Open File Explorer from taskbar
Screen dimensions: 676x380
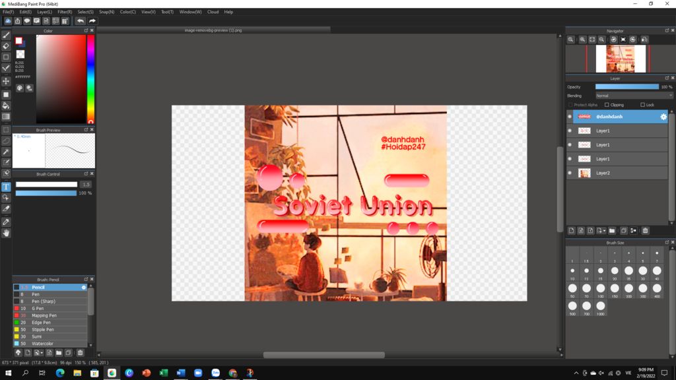pos(77,373)
